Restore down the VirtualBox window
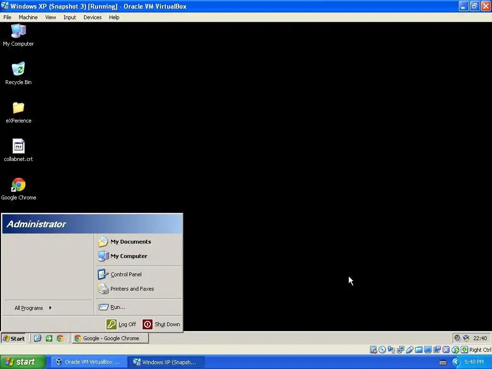Image resolution: width=492 pixels, height=369 pixels. (475, 6)
